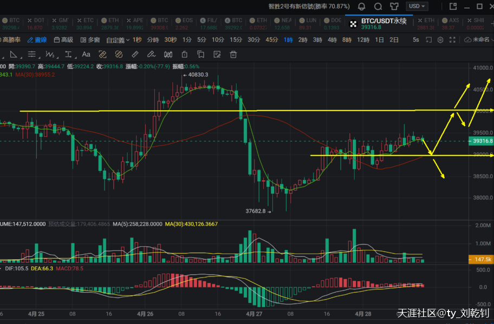Open the 未命名 layout dropdown

(x=479, y=40)
